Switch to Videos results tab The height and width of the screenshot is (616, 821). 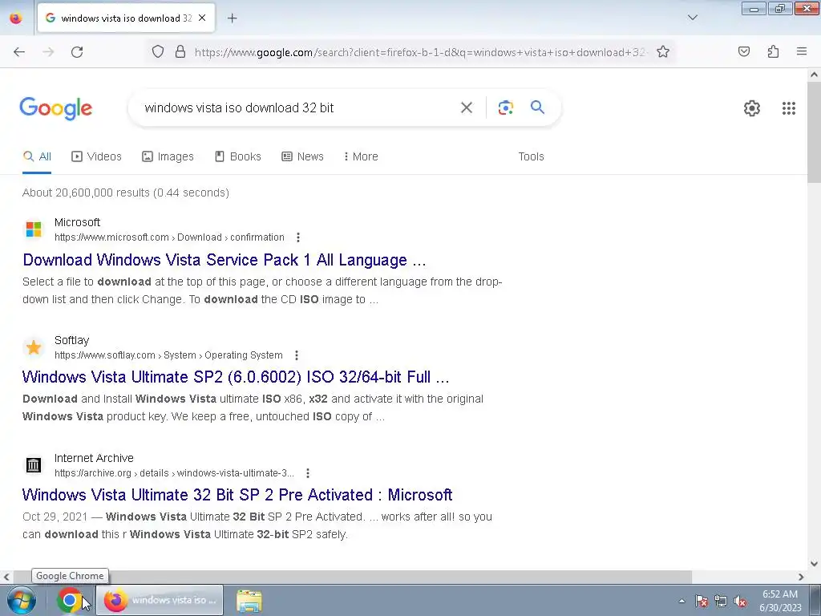click(96, 156)
